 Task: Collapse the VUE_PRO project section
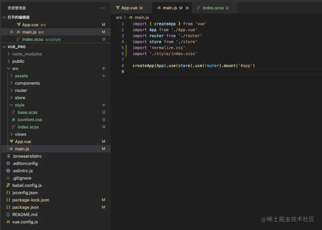pyautogui.click(x=4, y=47)
